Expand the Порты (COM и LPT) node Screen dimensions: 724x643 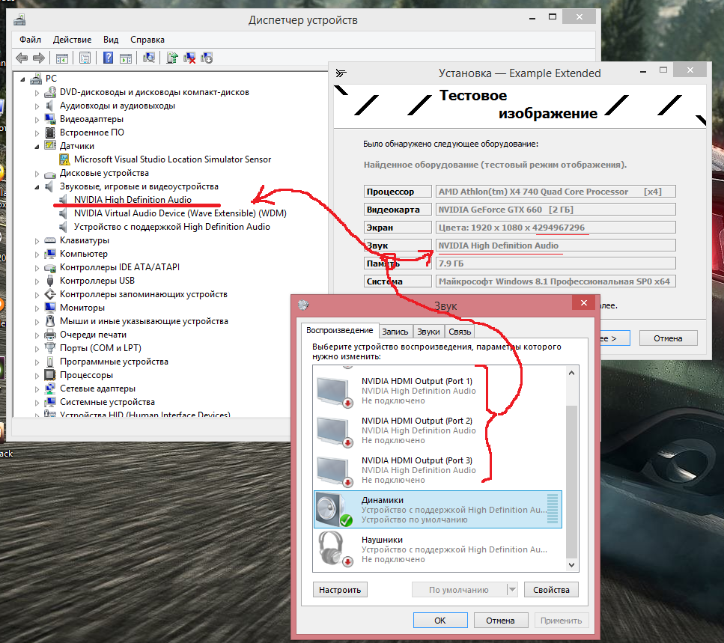click(x=37, y=349)
